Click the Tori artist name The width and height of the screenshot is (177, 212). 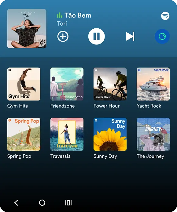(x=62, y=23)
